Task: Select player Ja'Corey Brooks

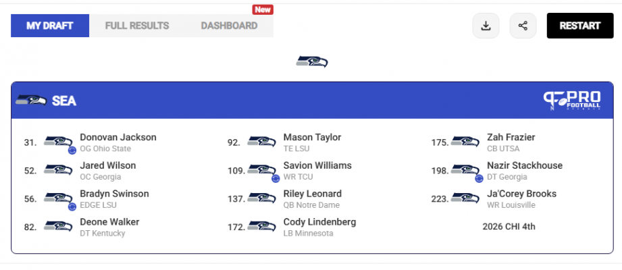Action: (521, 194)
